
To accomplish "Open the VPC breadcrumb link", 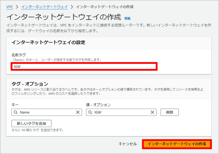I will [10, 7].
